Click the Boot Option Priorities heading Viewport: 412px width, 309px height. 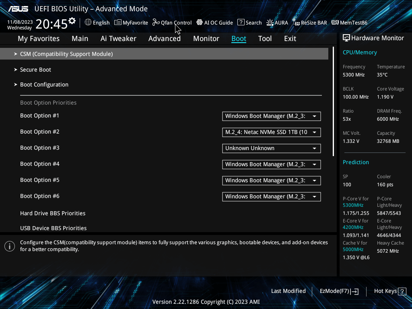pos(48,103)
